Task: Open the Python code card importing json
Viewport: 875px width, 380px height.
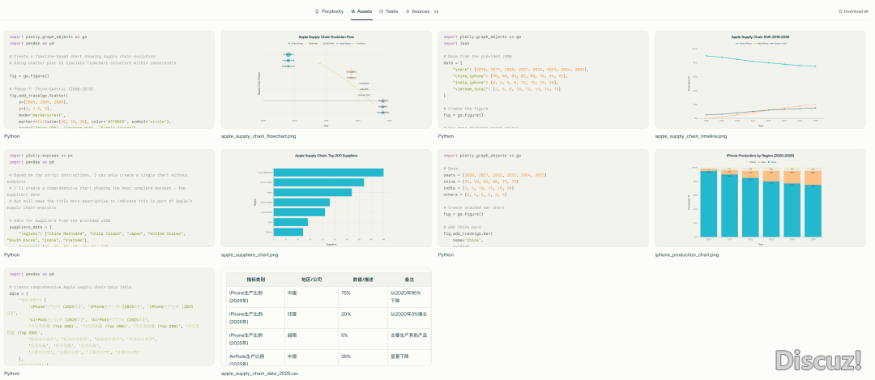Action: [543, 79]
